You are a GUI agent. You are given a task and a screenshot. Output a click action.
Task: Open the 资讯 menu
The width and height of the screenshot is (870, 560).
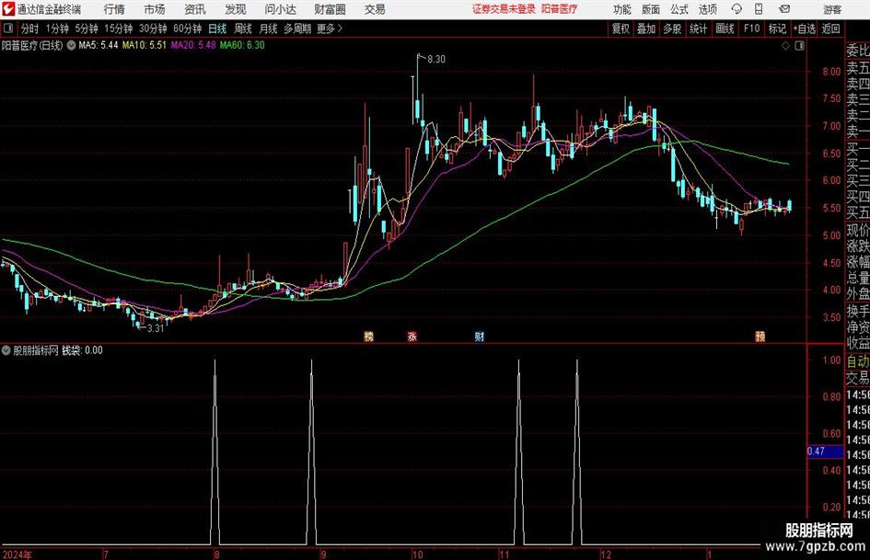[195, 9]
